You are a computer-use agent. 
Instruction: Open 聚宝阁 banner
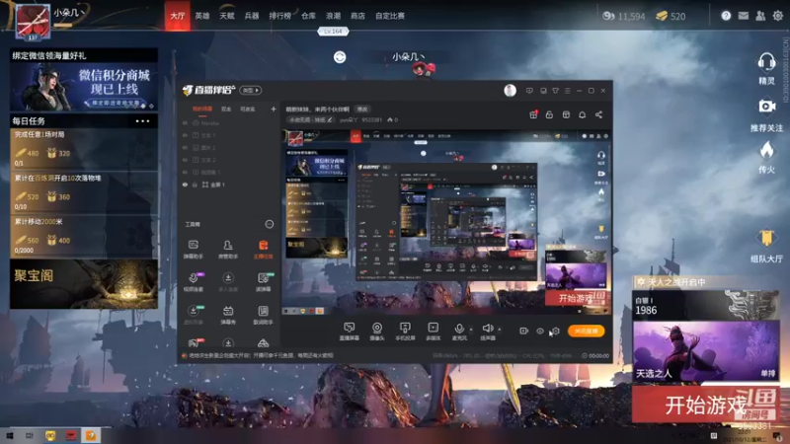point(84,284)
